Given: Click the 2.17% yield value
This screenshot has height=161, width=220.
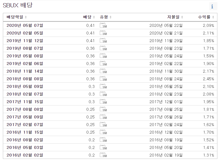Looking at the screenshot, I should pyautogui.click(x=208, y=71).
